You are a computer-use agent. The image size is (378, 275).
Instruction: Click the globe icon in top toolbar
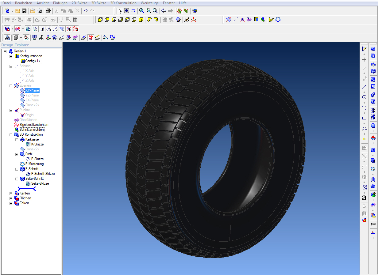click(195, 11)
